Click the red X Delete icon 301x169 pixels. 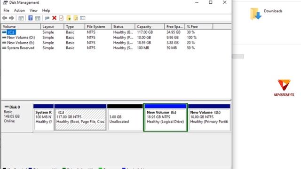click(x=55, y=18)
